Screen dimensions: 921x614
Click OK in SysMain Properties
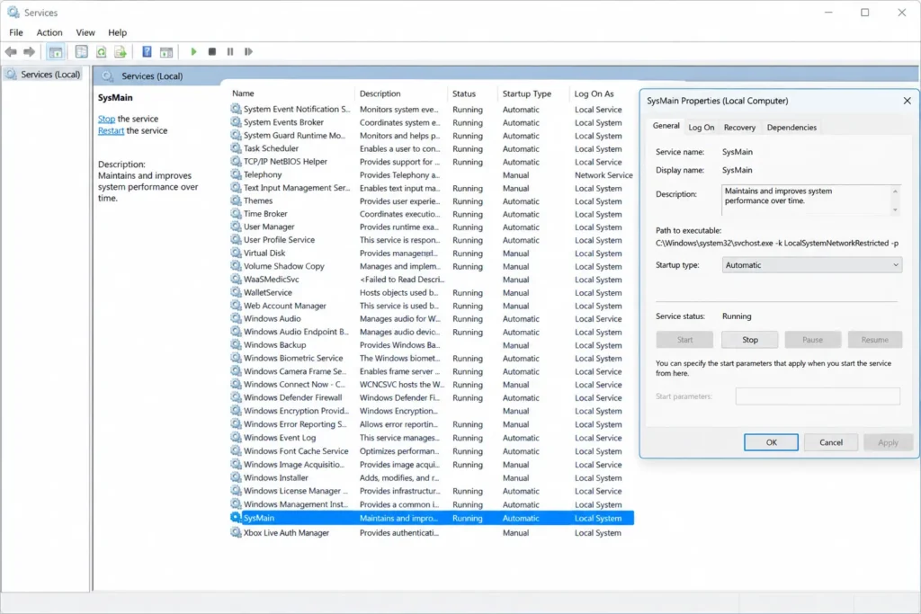771,442
